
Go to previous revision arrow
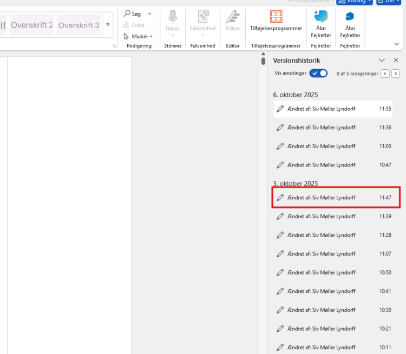tap(385, 74)
